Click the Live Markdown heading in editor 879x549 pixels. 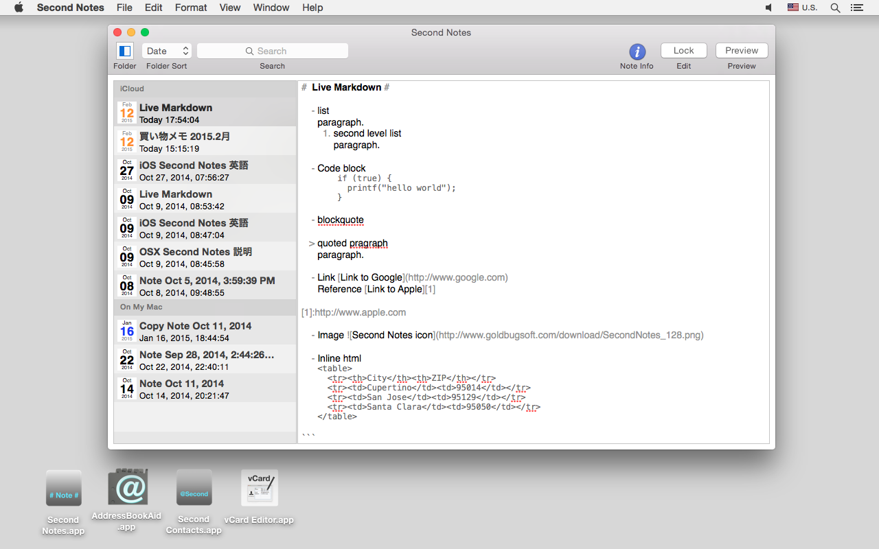click(347, 87)
